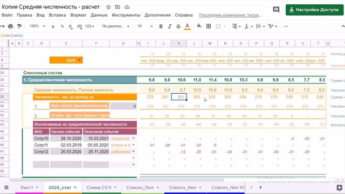
Task: Open the Формат menu
Action: point(78,15)
